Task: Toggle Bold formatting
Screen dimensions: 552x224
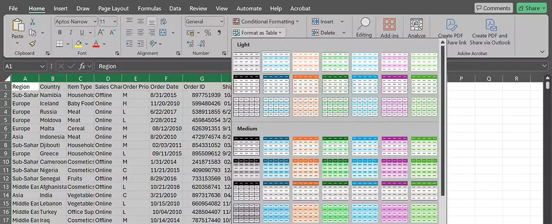Action: 59,32
